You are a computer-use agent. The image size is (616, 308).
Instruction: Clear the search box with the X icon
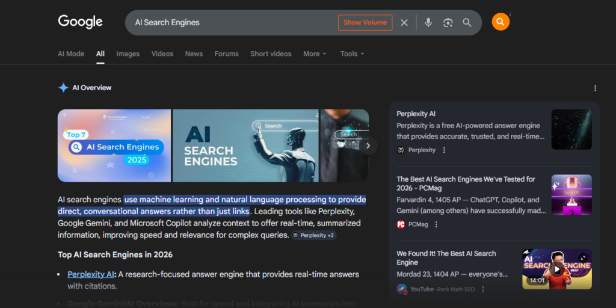tap(404, 23)
